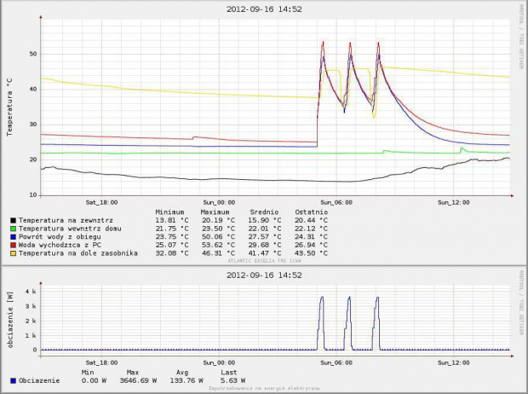
Task: Click Sun_12:00 on the power graph axis
Action: coord(454,362)
